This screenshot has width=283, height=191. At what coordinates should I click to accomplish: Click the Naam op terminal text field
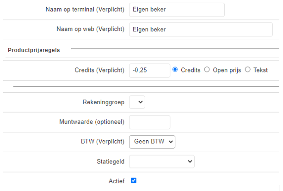coord(177,10)
